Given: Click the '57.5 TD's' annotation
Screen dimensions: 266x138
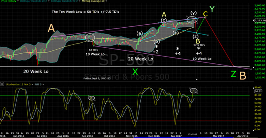Looking at the screenshot, I should pyautogui.click(x=199, y=45).
